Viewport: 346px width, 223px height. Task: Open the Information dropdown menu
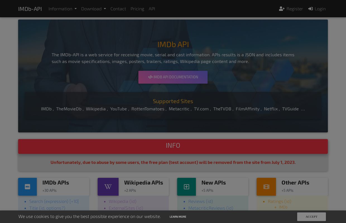(x=63, y=9)
